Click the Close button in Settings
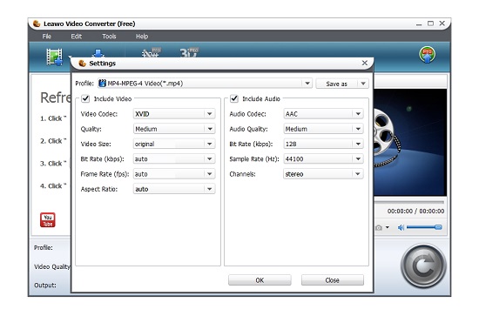Viewport: 479px width, 316px height. [333, 280]
